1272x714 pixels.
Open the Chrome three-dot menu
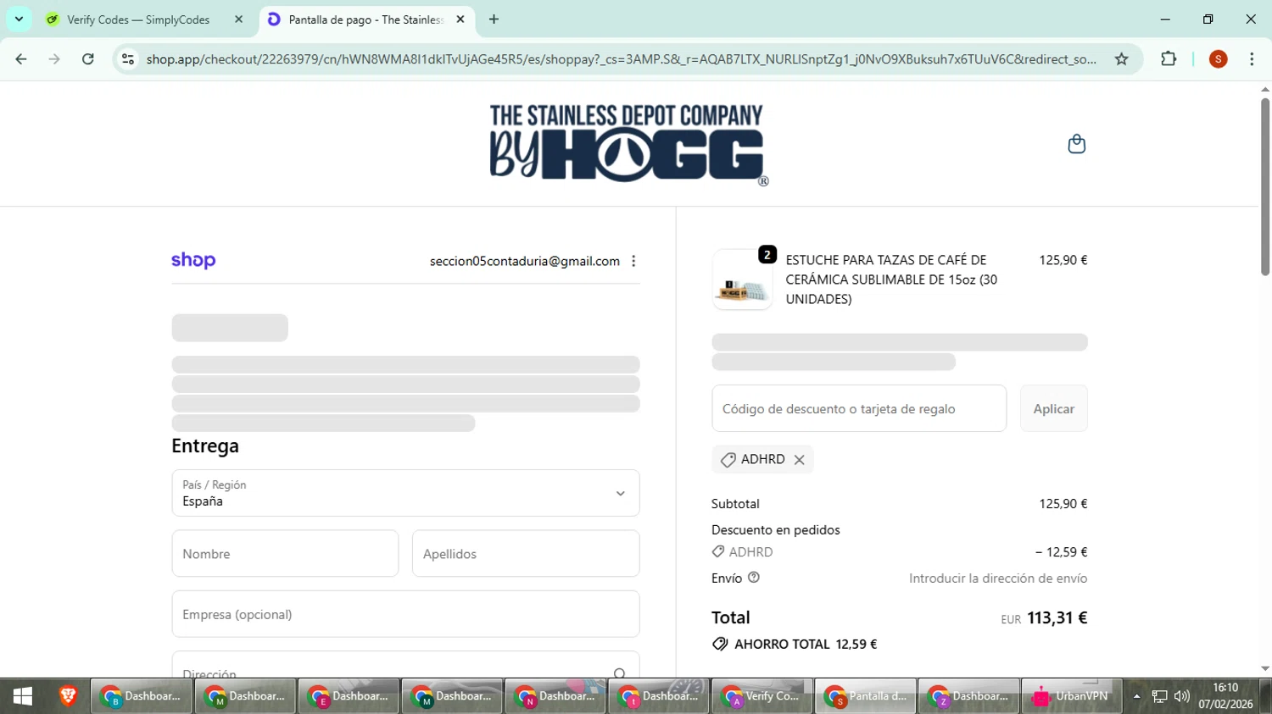pos(1252,59)
